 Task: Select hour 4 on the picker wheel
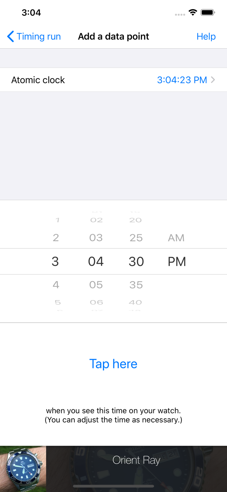56,285
